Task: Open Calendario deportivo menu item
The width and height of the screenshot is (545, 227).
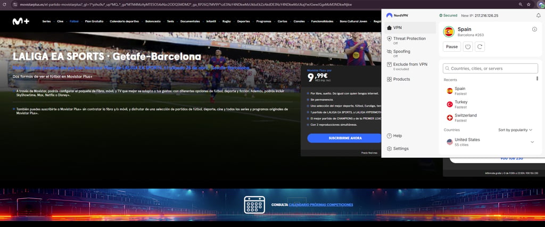Action: coord(125,21)
